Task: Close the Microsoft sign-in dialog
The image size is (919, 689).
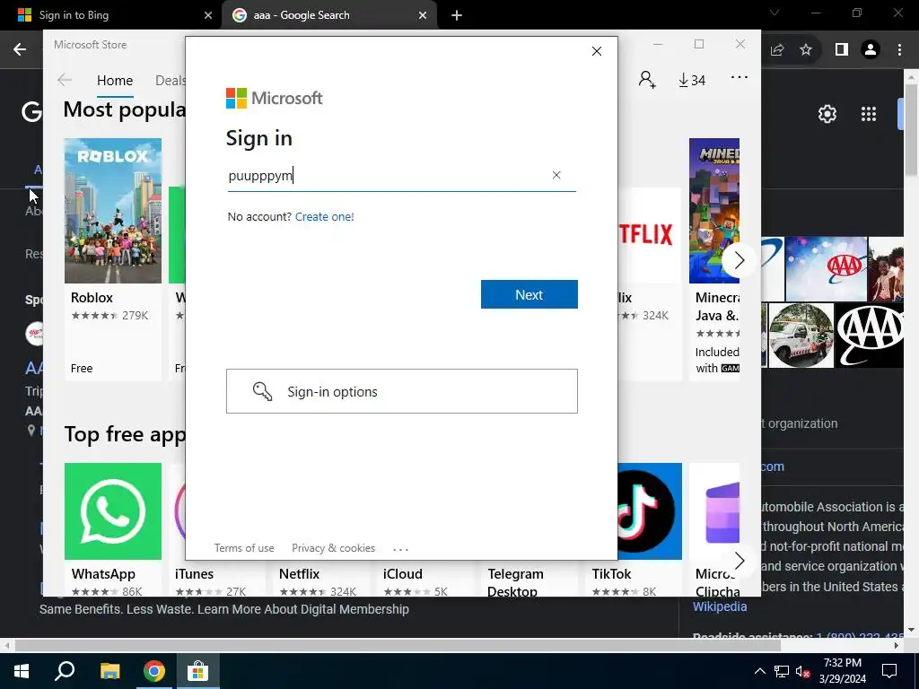Action: pos(597,51)
